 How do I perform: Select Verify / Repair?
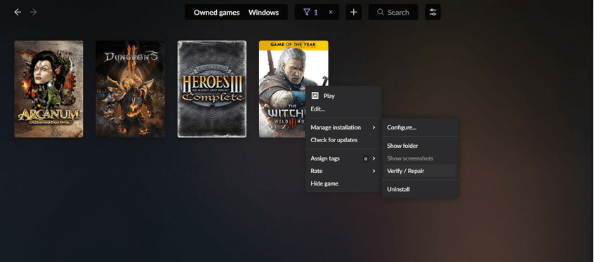pos(420,171)
